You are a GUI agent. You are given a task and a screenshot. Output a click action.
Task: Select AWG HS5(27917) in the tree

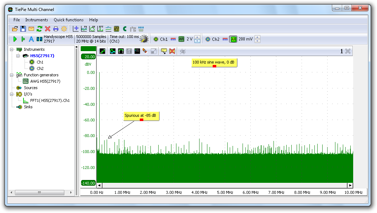click(x=45, y=81)
